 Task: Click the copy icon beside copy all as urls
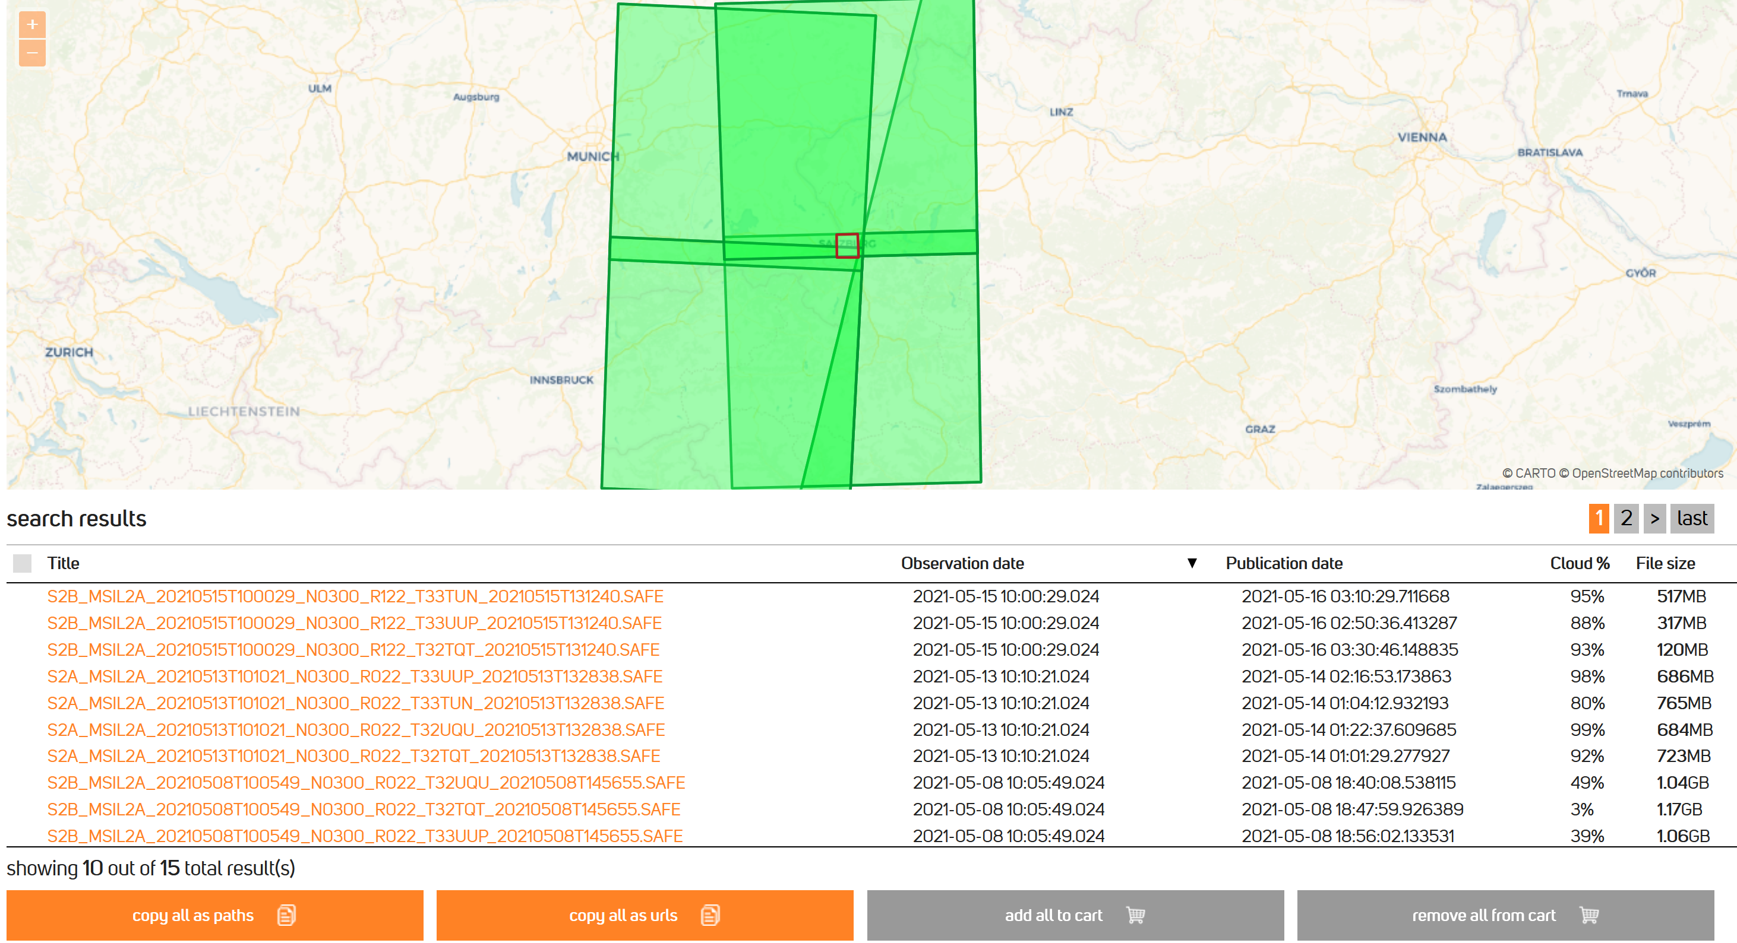(x=710, y=915)
